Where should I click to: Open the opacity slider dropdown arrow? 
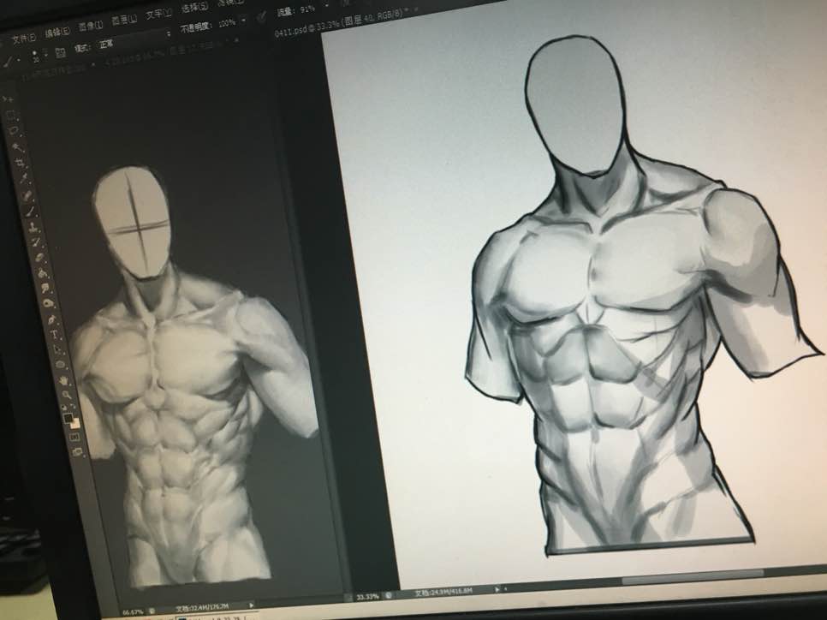244,21
